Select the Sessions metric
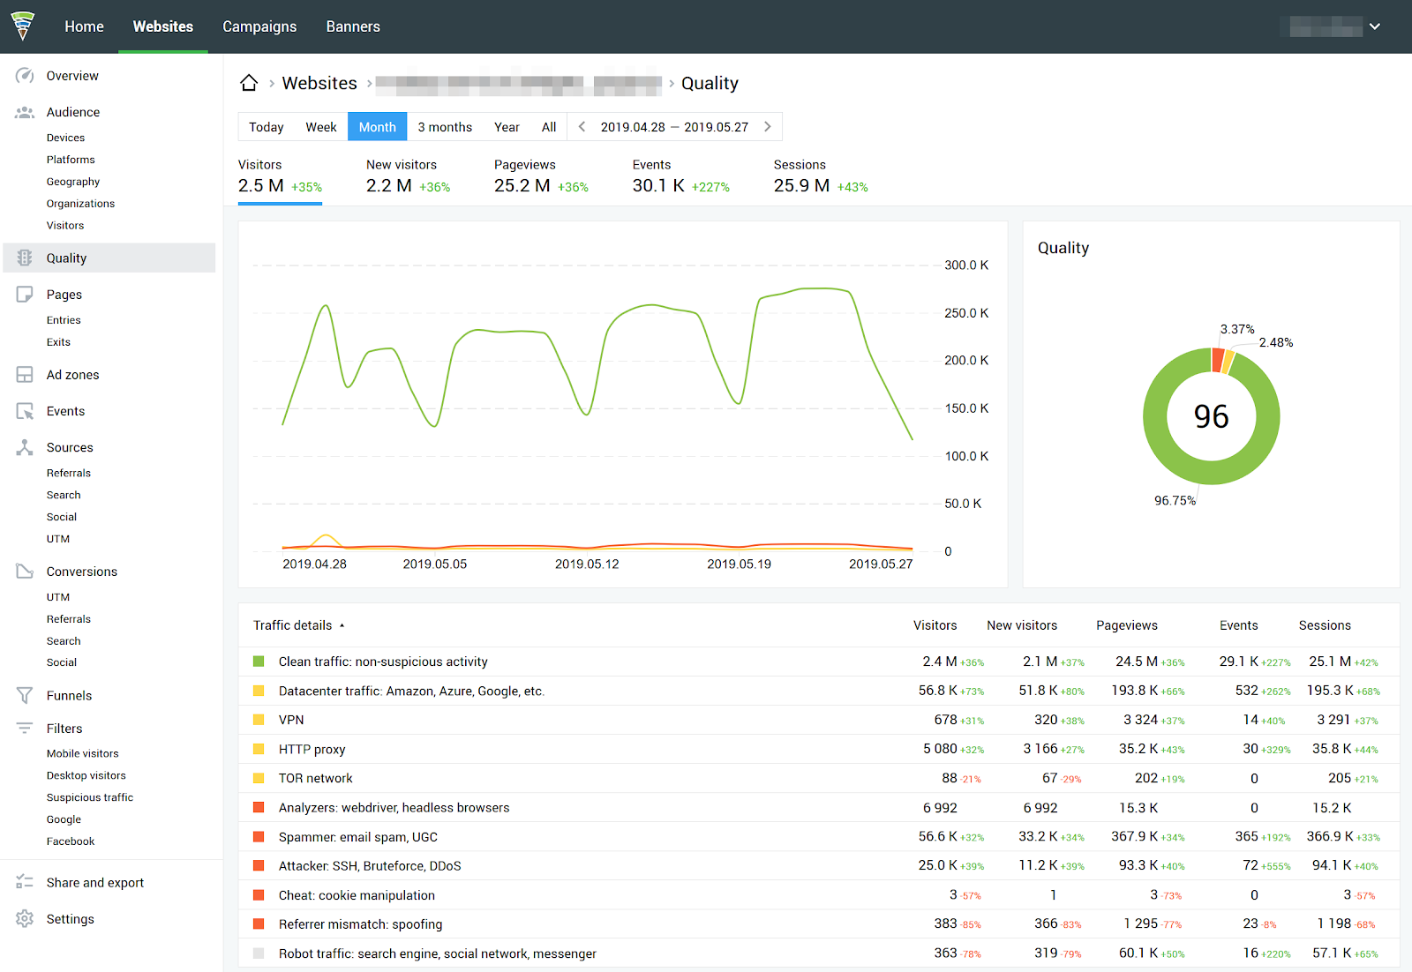Screen dimensions: 1412x972 821,177
